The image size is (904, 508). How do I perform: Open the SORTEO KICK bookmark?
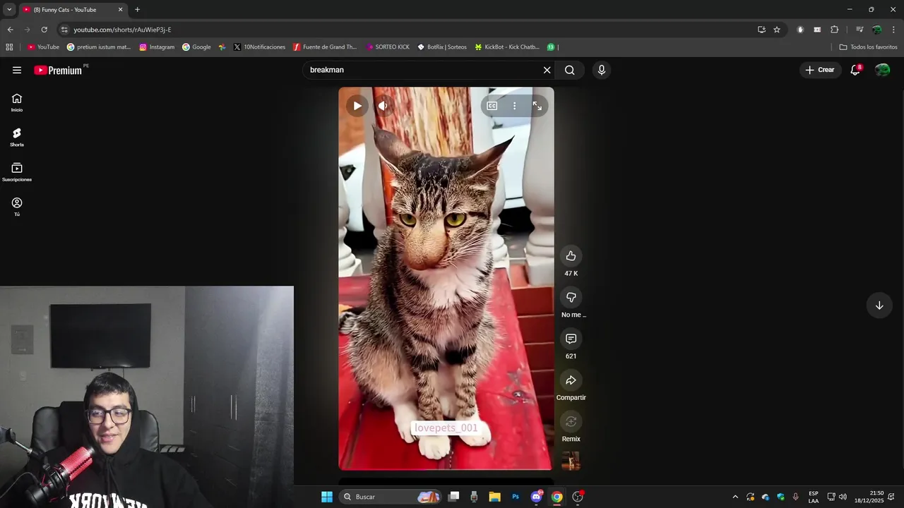point(388,47)
